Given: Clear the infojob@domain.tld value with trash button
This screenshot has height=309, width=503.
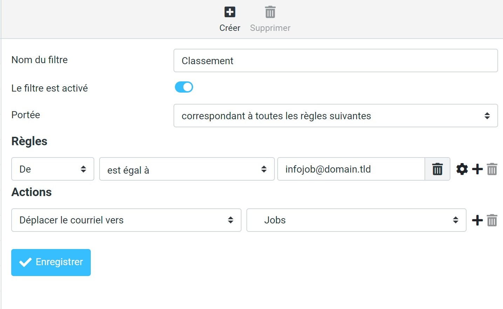Looking at the screenshot, I should [x=437, y=169].
